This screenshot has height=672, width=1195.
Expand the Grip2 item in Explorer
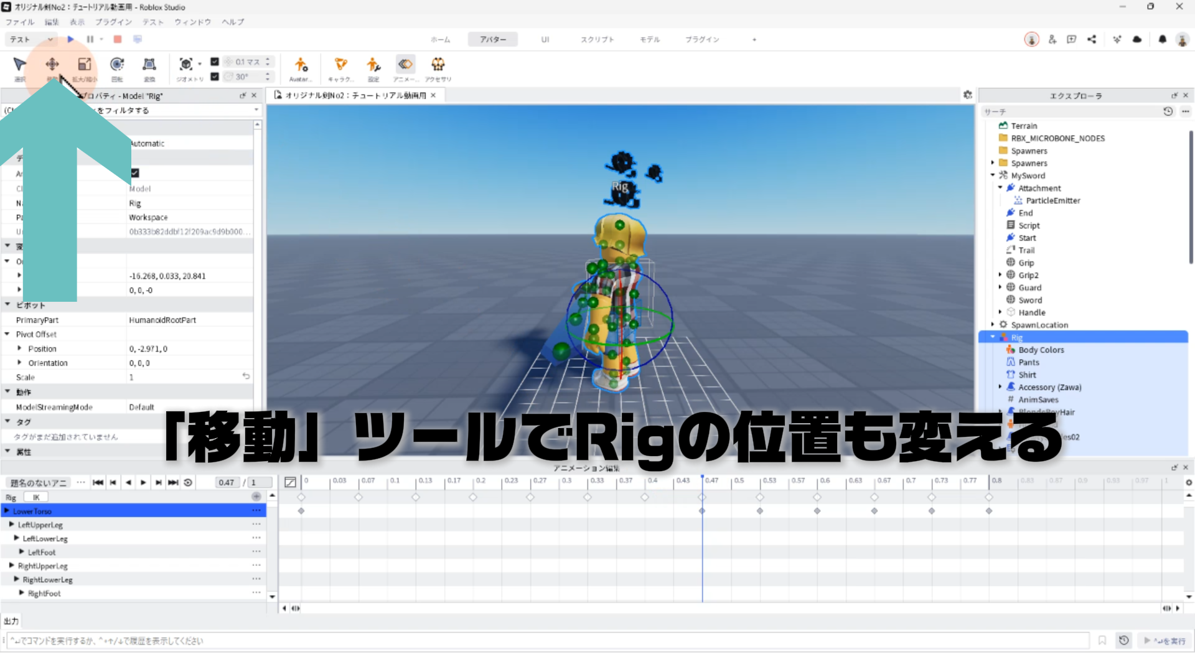click(x=1000, y=275)
